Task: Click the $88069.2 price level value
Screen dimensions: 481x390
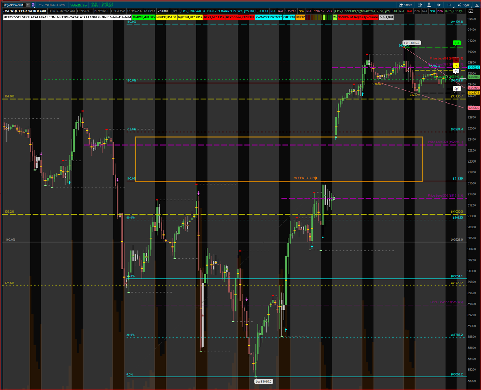Action: tap(457, 374)
